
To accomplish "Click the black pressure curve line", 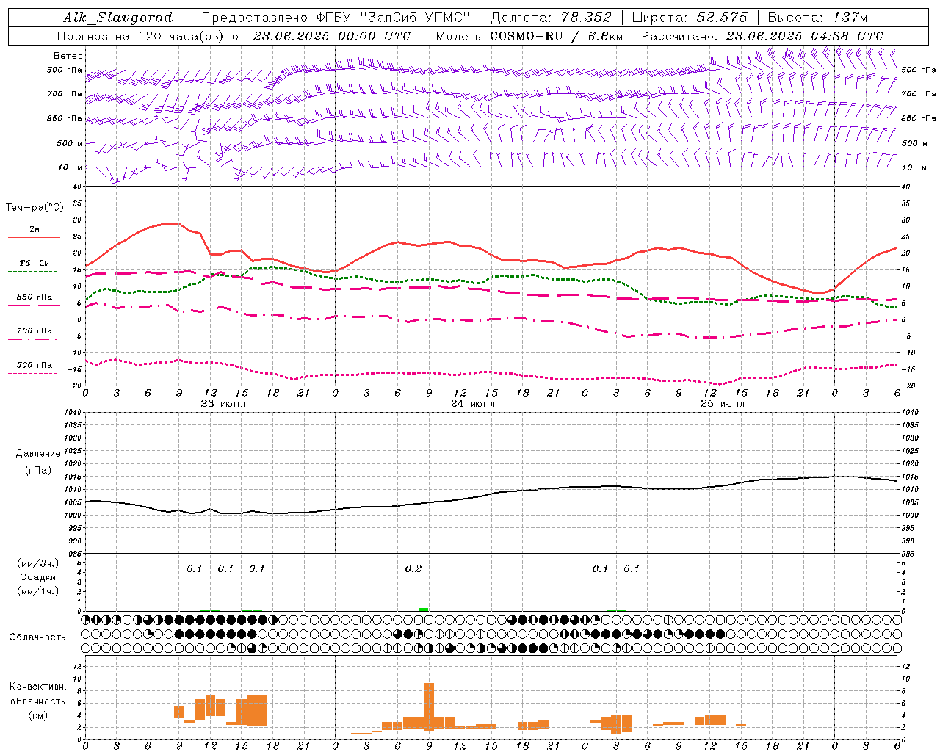I will (x=491, y=493).
